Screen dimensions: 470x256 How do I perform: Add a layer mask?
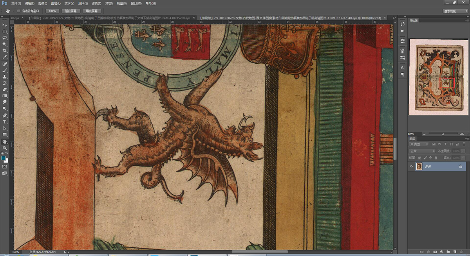435,252
